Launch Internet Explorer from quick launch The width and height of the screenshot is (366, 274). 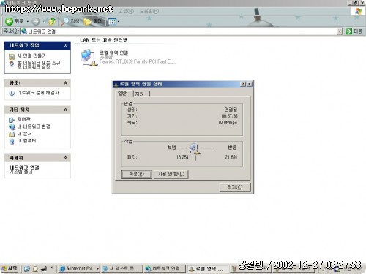pyautogui.click(x=26, y=269)
